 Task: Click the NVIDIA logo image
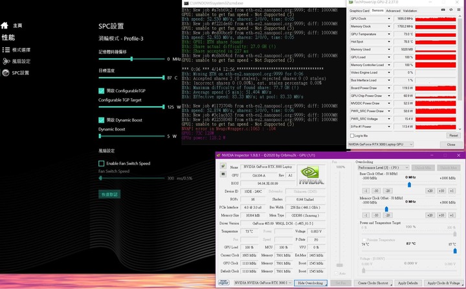coord(311,175)
